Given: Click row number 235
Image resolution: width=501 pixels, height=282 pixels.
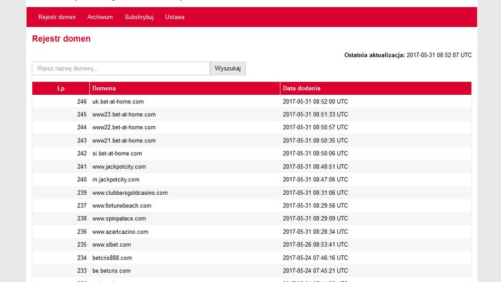Looking at the screenshot, I should pos(82,245).
